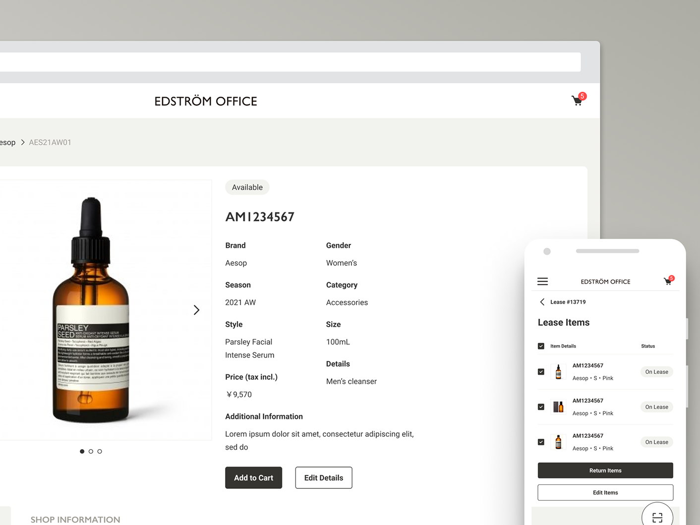Uncheck the first lease item checkbox

pos(541,372)
